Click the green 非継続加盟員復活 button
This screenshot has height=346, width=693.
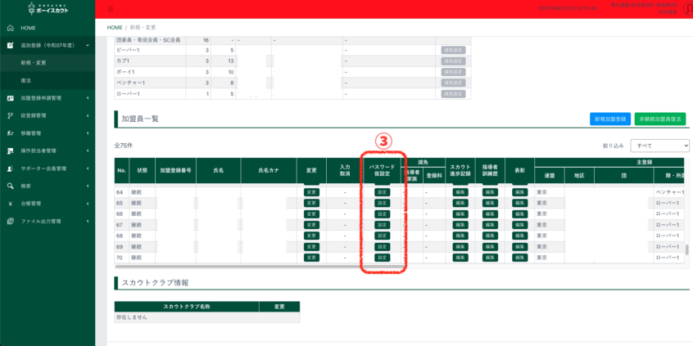[x=660, y=119]
